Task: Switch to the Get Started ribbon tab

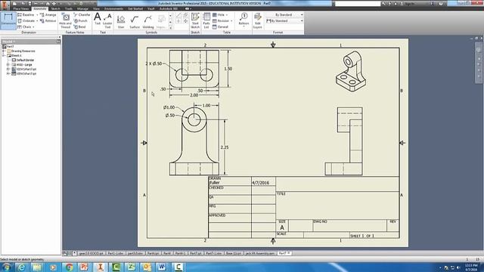Action: pos(135,8)
